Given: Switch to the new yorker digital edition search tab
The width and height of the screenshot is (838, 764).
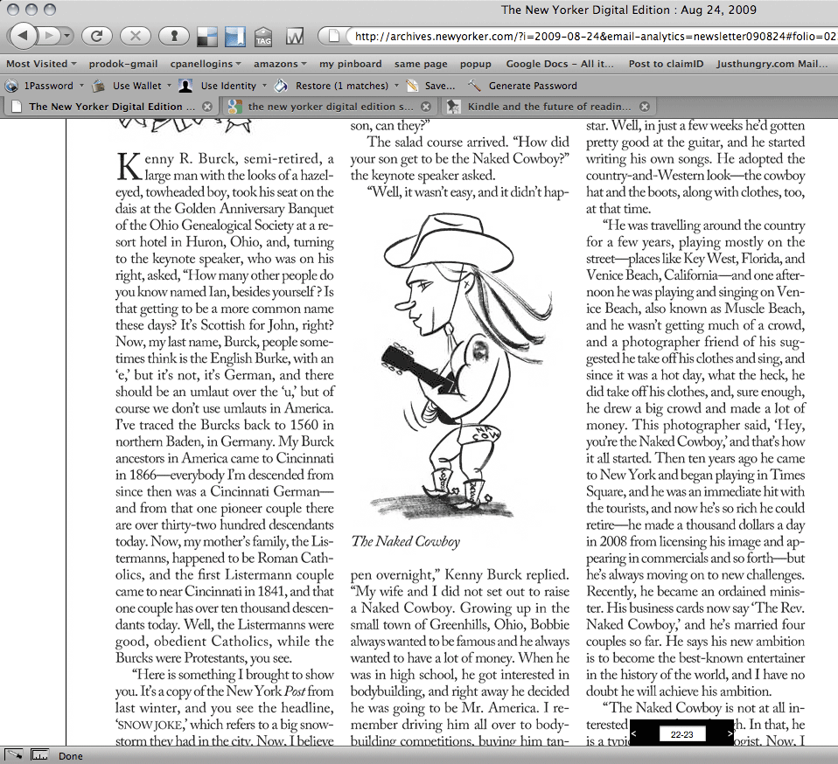Looking at the screenshot, I should [x=329, y=107].
